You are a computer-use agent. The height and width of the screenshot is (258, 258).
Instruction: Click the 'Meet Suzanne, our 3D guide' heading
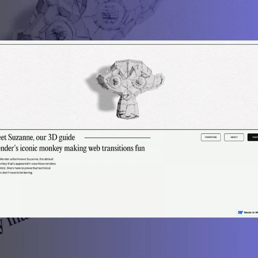37,137
